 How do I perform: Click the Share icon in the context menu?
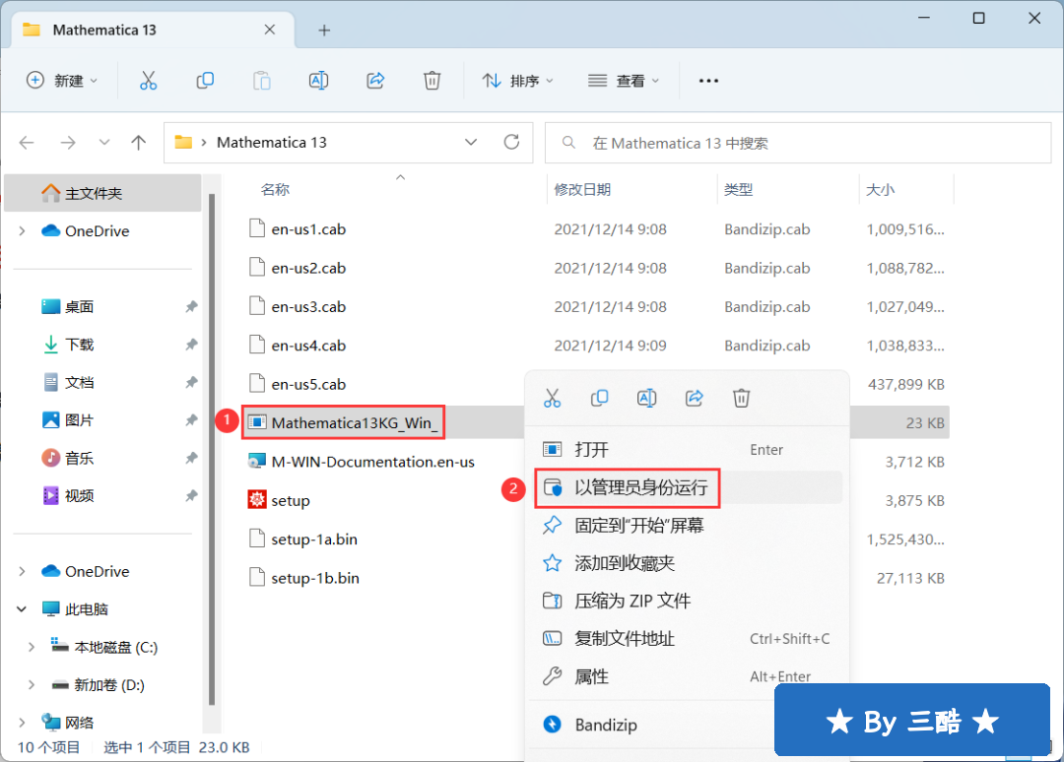(x=695, y=398)
